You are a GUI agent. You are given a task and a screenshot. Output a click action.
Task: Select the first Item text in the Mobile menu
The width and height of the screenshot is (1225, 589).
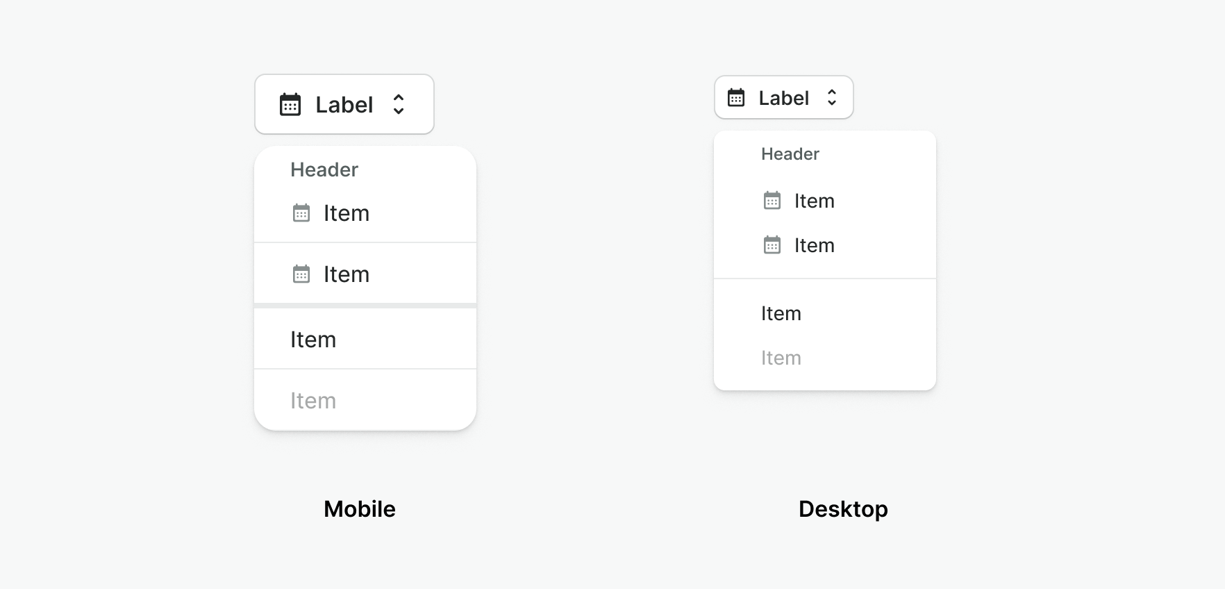(347, 213)
